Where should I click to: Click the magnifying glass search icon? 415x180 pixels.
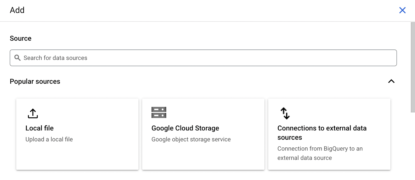(17, 57)
